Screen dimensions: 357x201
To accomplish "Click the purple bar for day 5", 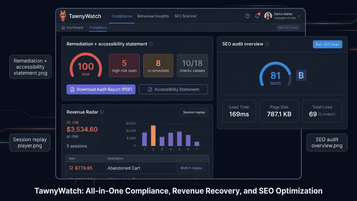I will click(179, 138).
